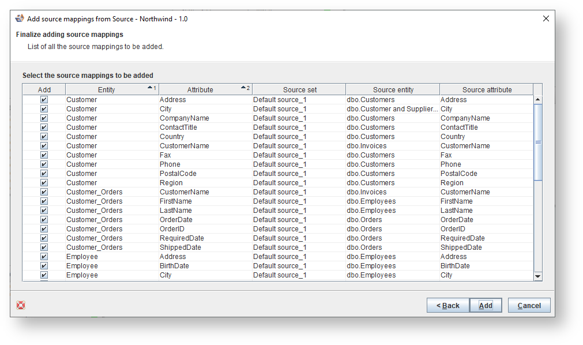Uncheck the Customer_Orders OrderID checkbox

point(44,228)
